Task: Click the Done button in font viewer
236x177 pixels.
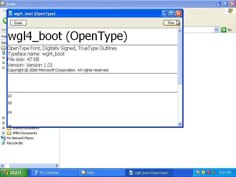Action: coord(18,23)
